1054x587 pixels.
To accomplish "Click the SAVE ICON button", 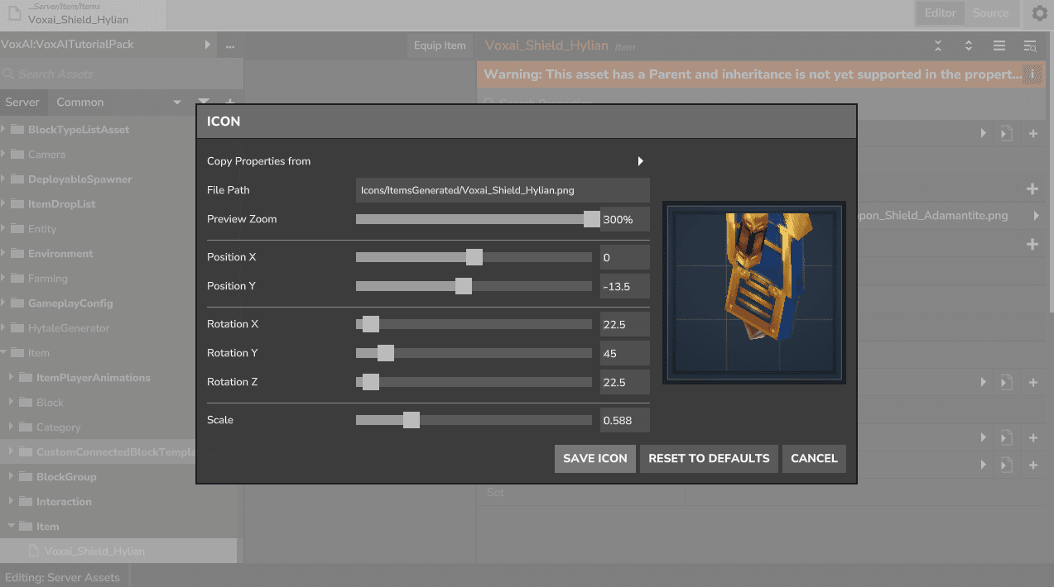I will pos(594,458).
